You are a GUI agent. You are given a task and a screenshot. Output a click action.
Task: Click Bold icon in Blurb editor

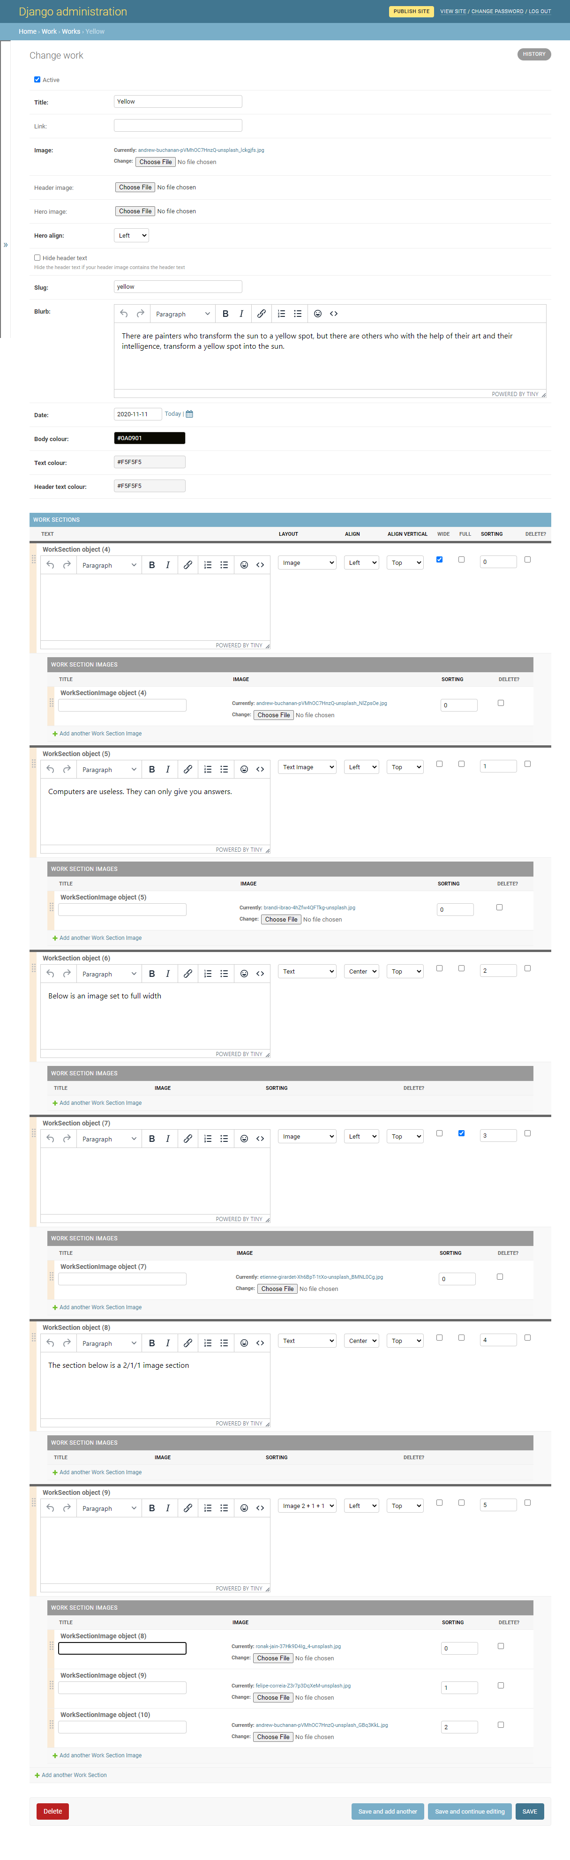(225, 314)
